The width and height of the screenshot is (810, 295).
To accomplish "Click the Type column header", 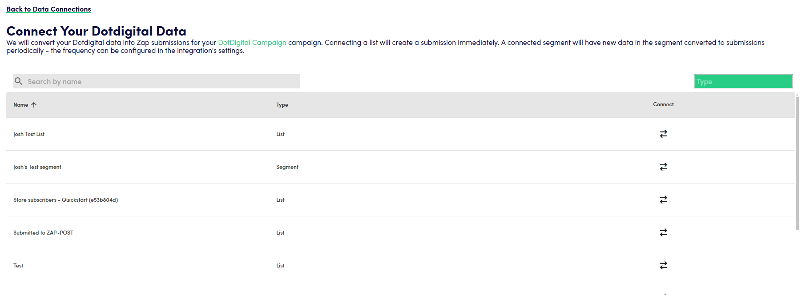I will 282,105.
